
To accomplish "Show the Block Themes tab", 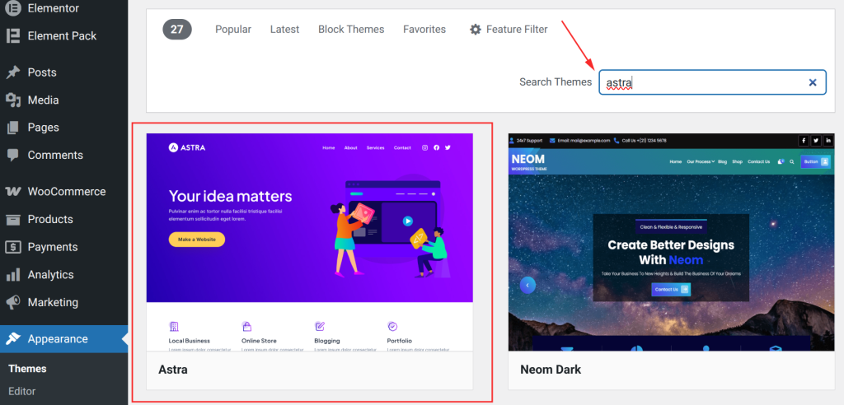I will click(351, 30).
